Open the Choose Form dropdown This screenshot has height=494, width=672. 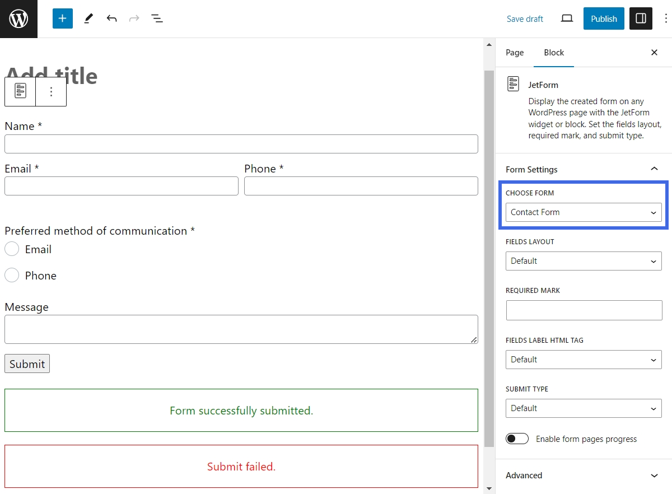584,212
